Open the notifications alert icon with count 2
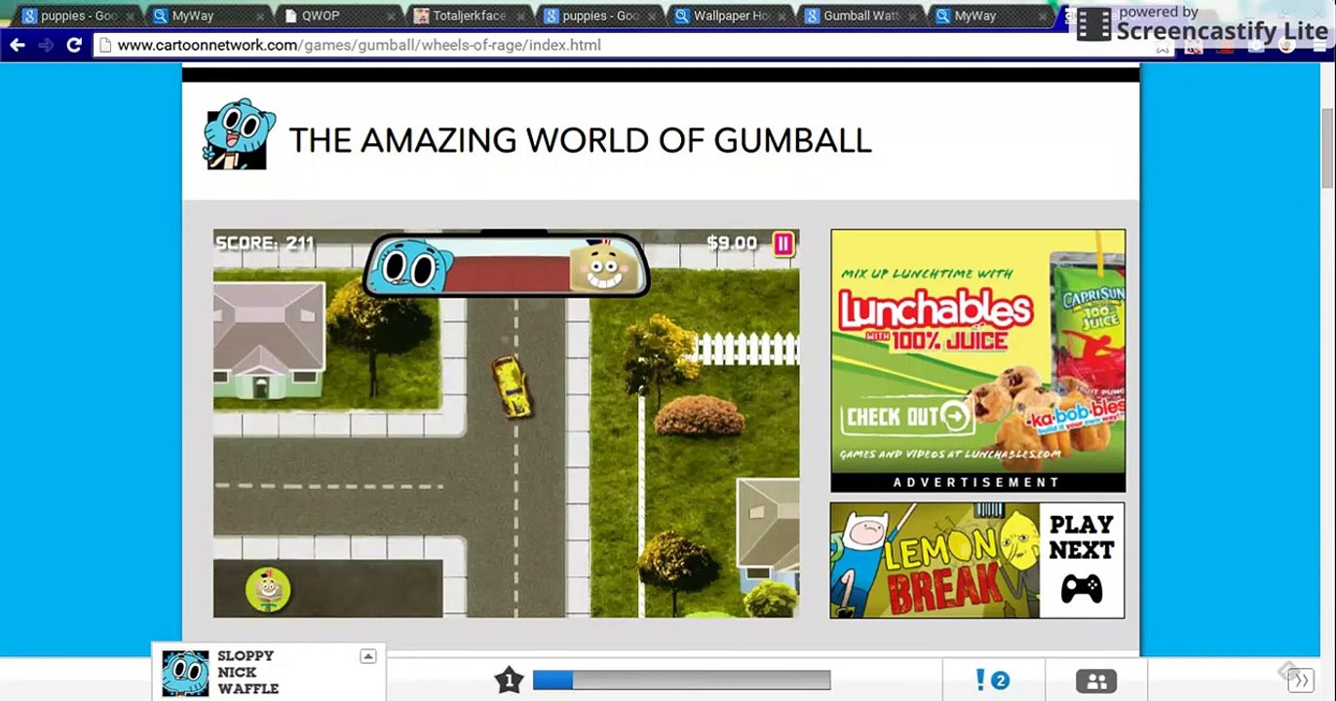Image resolution: width=1336 pixels, height=701 pixels. click(992, 680)
